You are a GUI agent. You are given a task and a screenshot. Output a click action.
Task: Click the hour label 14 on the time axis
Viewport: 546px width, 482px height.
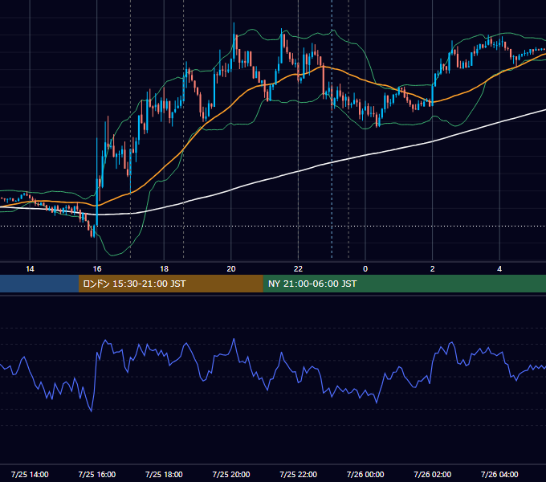(x=30, y=269)
